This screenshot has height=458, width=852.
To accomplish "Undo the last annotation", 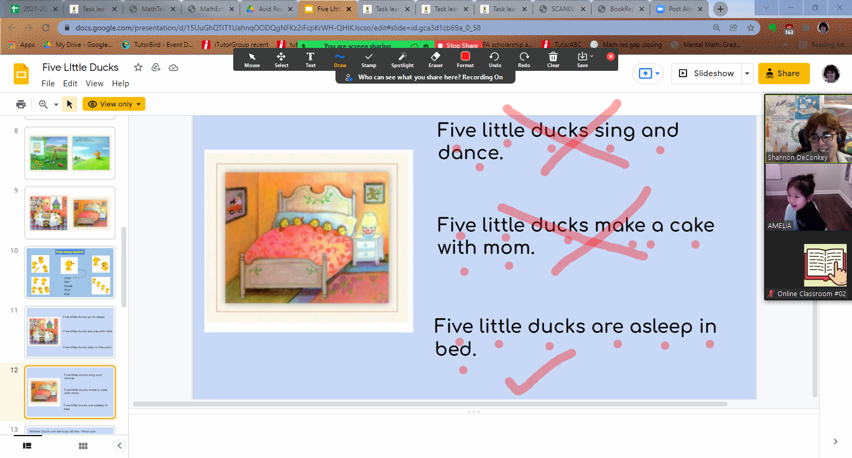I will 495,60.
